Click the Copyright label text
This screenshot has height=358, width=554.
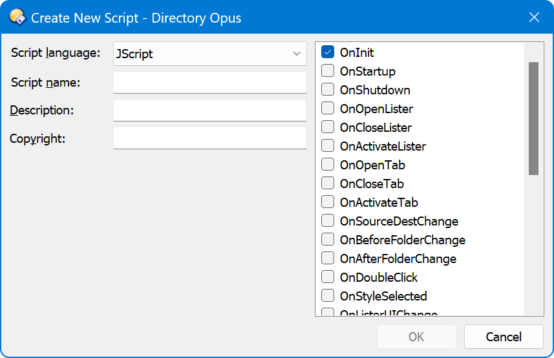[37, 139]
